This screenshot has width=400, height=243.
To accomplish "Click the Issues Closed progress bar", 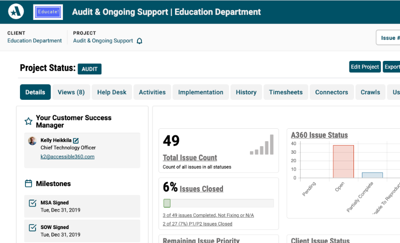I will pos(218,203).
